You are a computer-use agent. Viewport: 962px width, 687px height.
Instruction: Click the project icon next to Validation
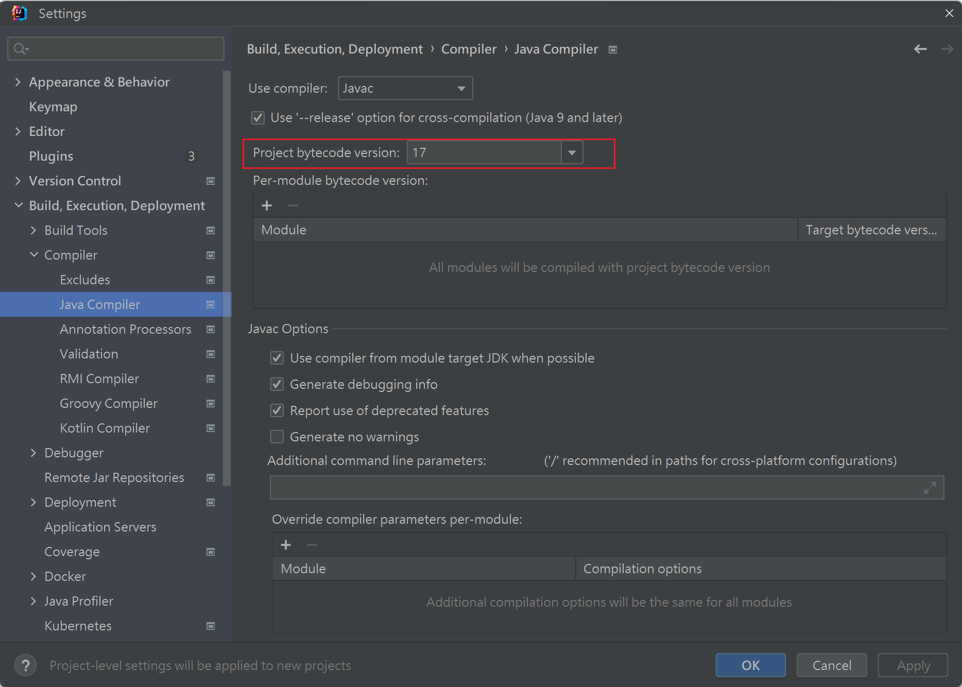pyautogui.click(x=211, y=354)
